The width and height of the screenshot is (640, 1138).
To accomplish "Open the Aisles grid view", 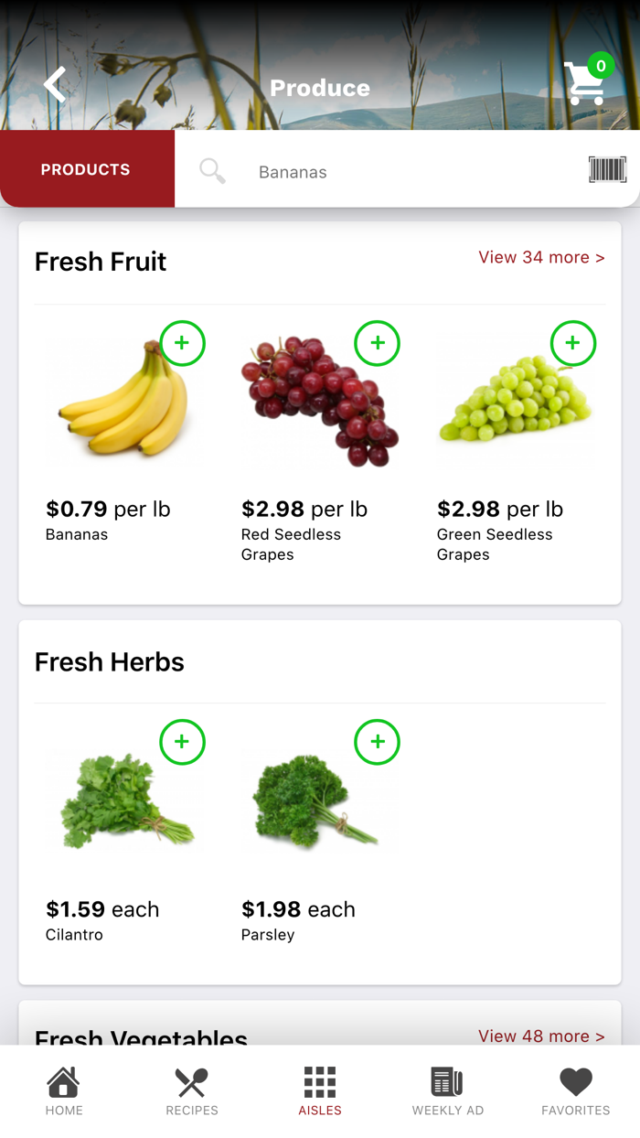I will coord(319,1089).
